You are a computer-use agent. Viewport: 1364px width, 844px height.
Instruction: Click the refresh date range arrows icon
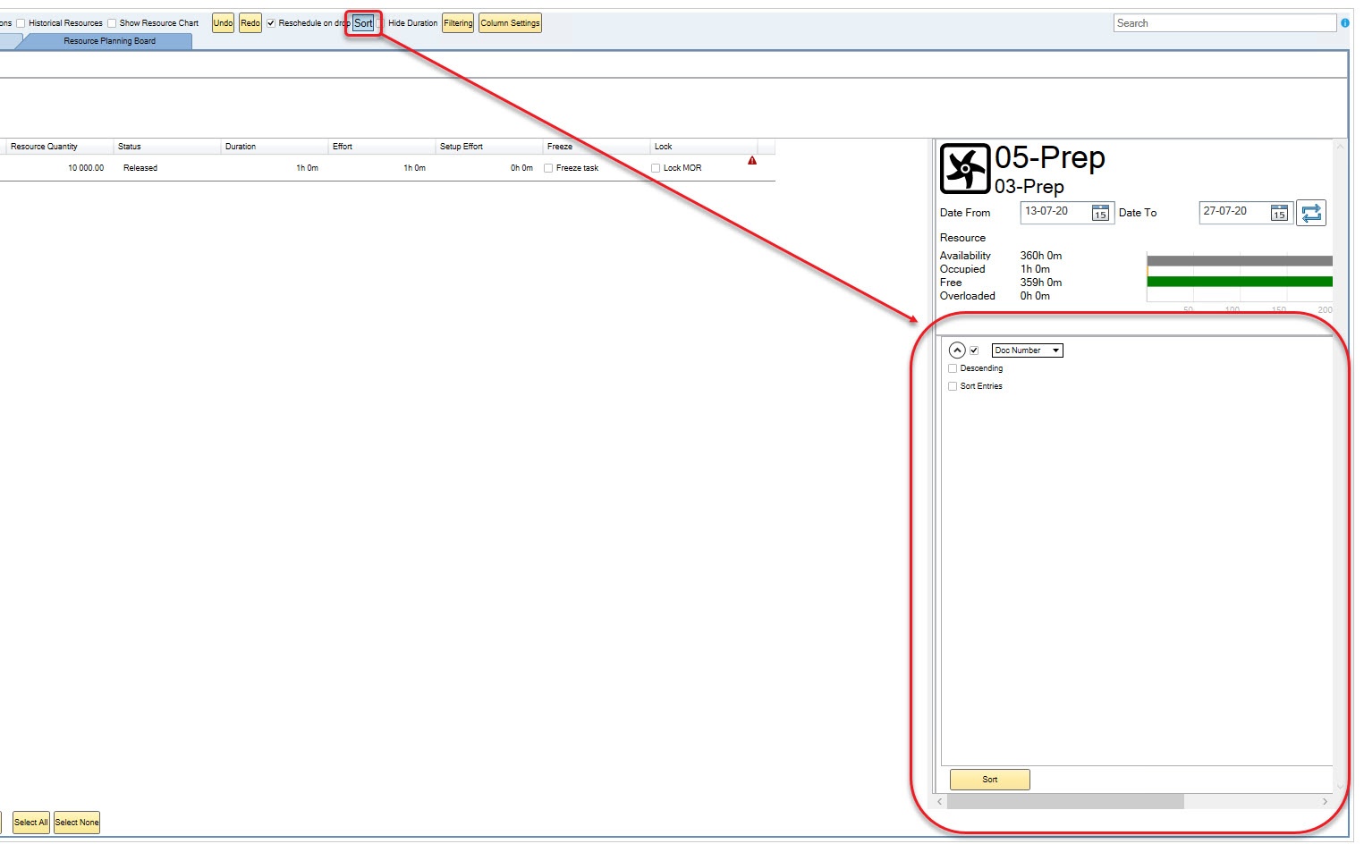tap(1311, 213)
